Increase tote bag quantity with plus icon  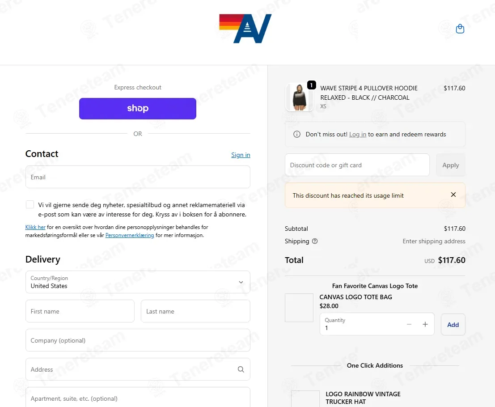tap(425, 324)
